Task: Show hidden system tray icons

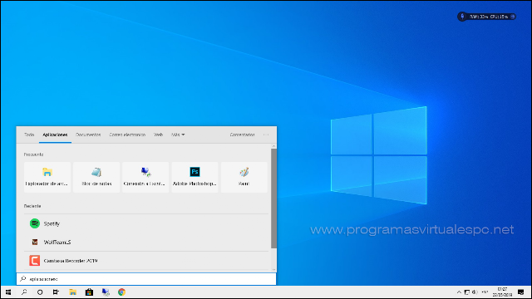Action: click(x=459, y=292)
